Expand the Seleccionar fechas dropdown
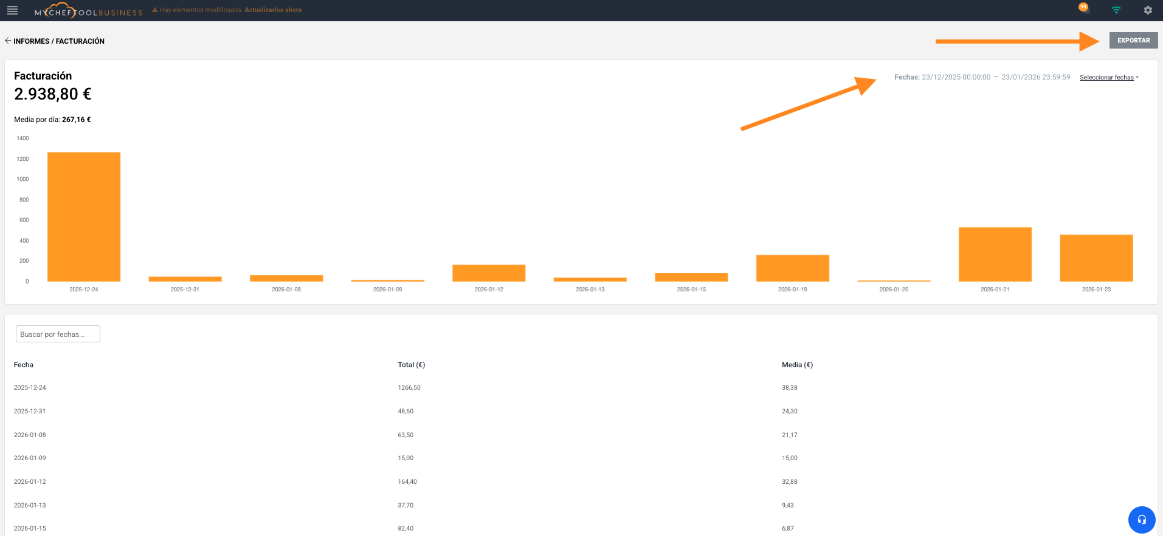The width and height of the screenshot is (1163, 536). coord(1109,78)
